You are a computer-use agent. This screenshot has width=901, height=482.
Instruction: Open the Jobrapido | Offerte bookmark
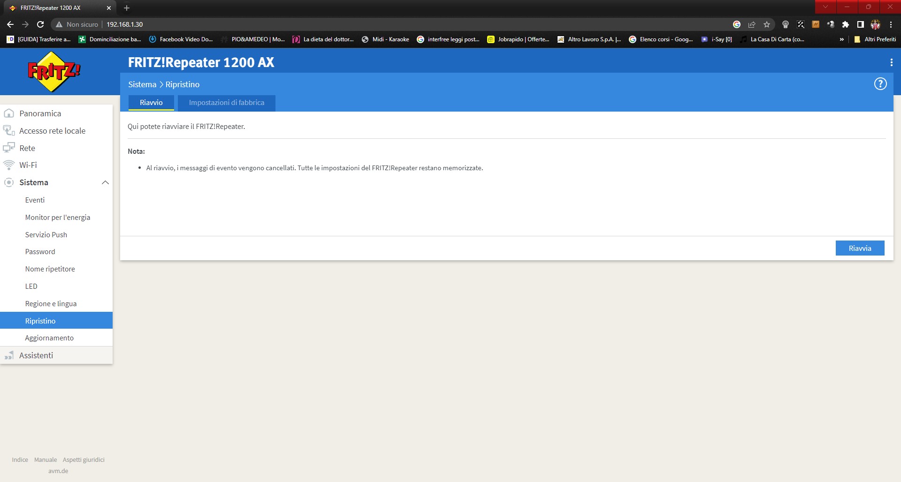[x=519, y=39]
